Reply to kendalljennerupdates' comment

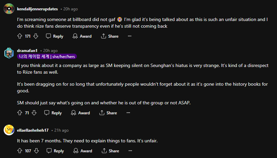click(54, 36)
